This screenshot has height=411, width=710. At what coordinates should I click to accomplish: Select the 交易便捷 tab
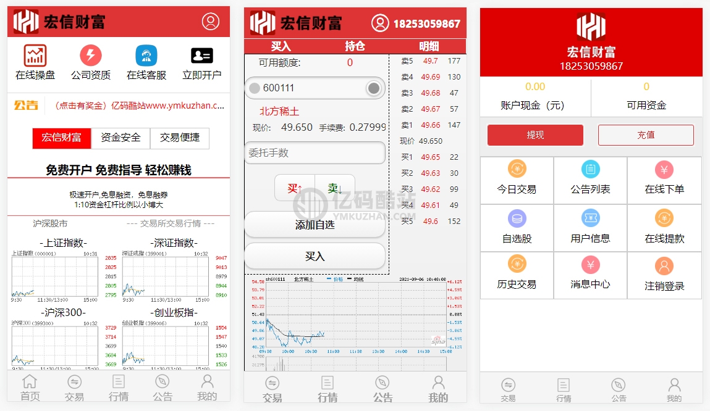(x=180, y=138)
